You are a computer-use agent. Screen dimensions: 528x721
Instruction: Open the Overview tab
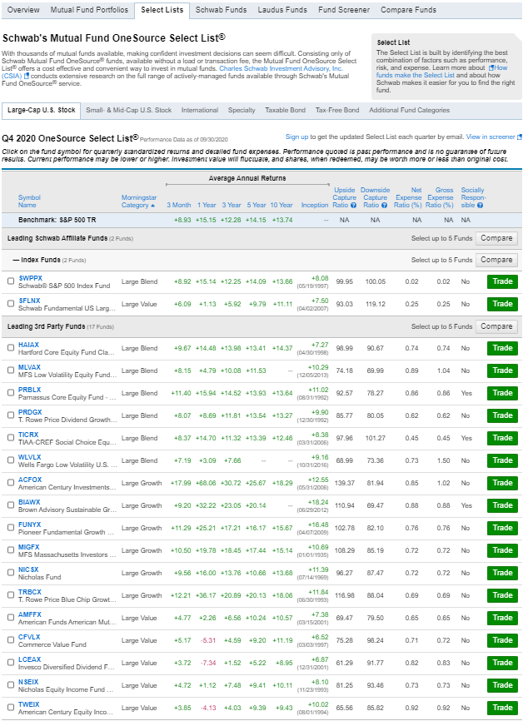[x=23, y=10]
